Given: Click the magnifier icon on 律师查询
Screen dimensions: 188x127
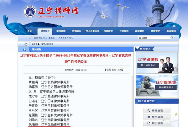Looking at the screenshot, I should click(x=148, y=110).
